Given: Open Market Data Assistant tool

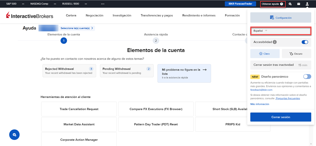Looking at the screenshot, I should 79,124.
